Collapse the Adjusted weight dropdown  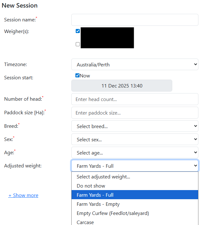pyautogui.click(x=135, y=166)
